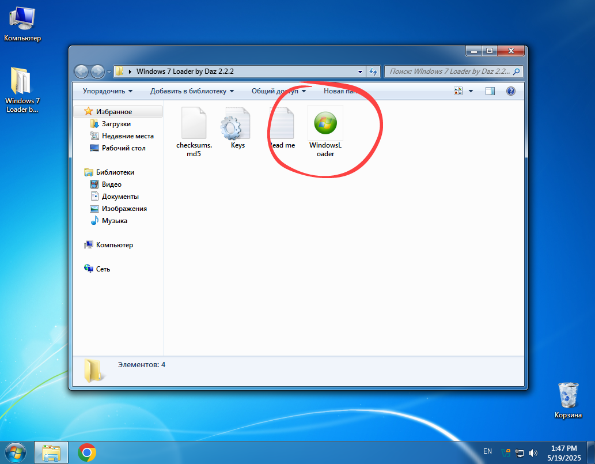The height and width of the screenshot is (464, 595).
Task: Expand the view options arrow next to thumbnails icon
Action: pyautogui.click(x=469, y=90)
